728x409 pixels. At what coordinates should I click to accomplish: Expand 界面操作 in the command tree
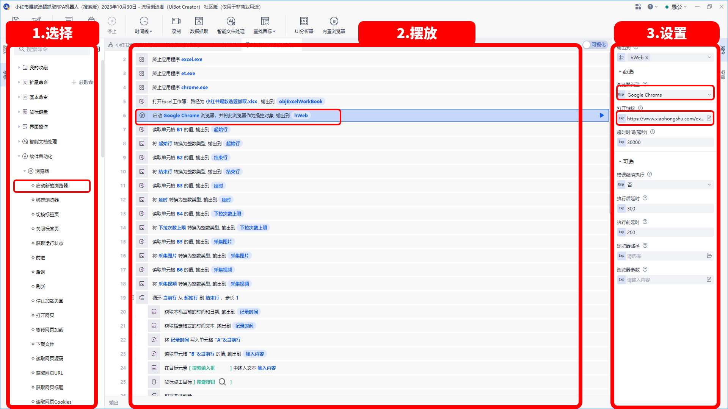19,126
